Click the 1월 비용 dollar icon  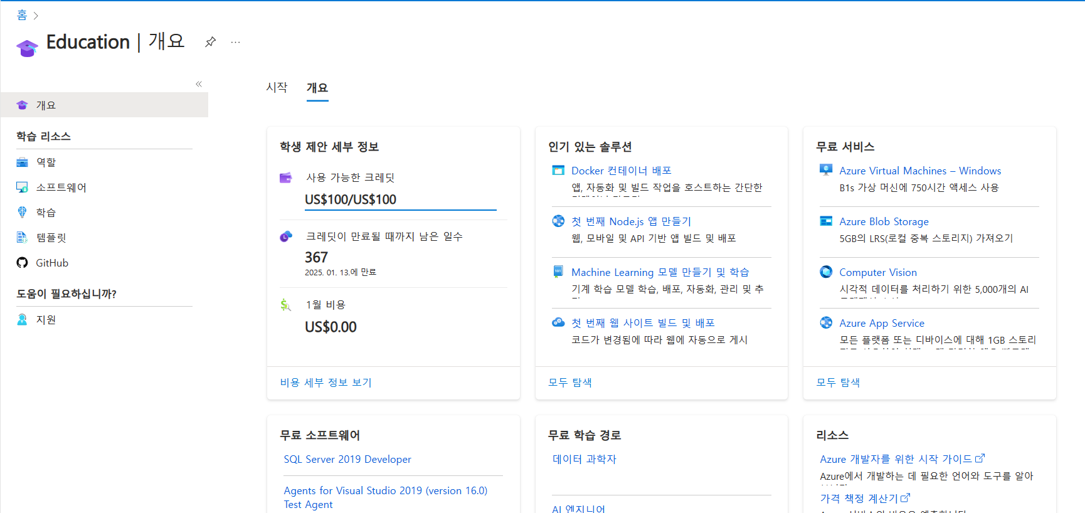(x=286, y=305)
